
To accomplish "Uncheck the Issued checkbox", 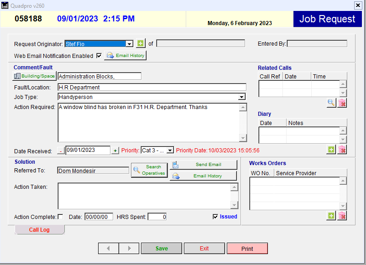I will 215,217.
